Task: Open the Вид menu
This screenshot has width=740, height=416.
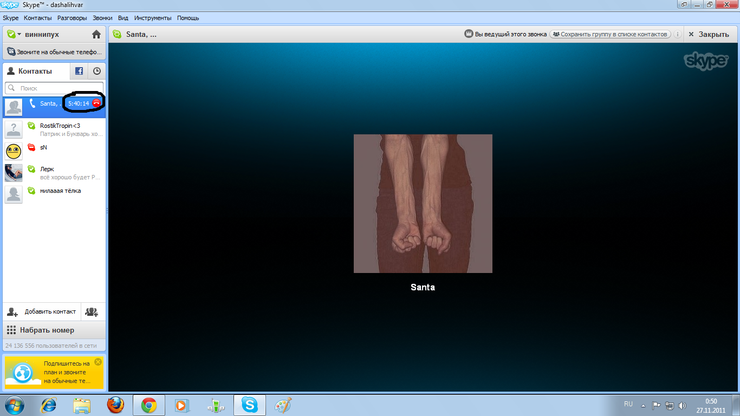Action: pos(123,18)
